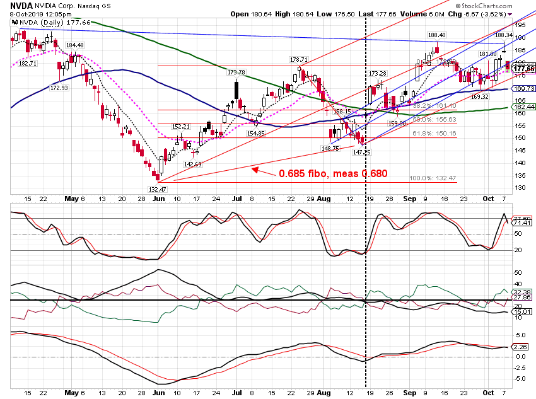Click the 184.48 price label
Viewport: 536px width, 399px height.
pos(75,45)
